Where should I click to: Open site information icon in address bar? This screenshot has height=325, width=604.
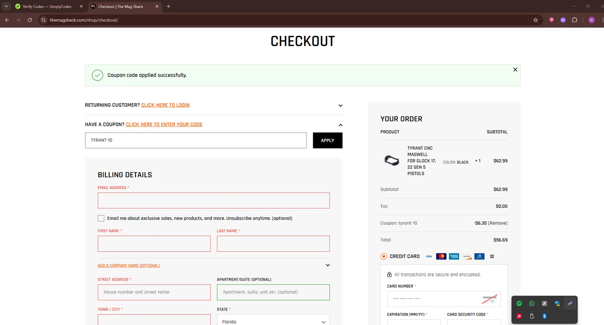tap(44, 20)
